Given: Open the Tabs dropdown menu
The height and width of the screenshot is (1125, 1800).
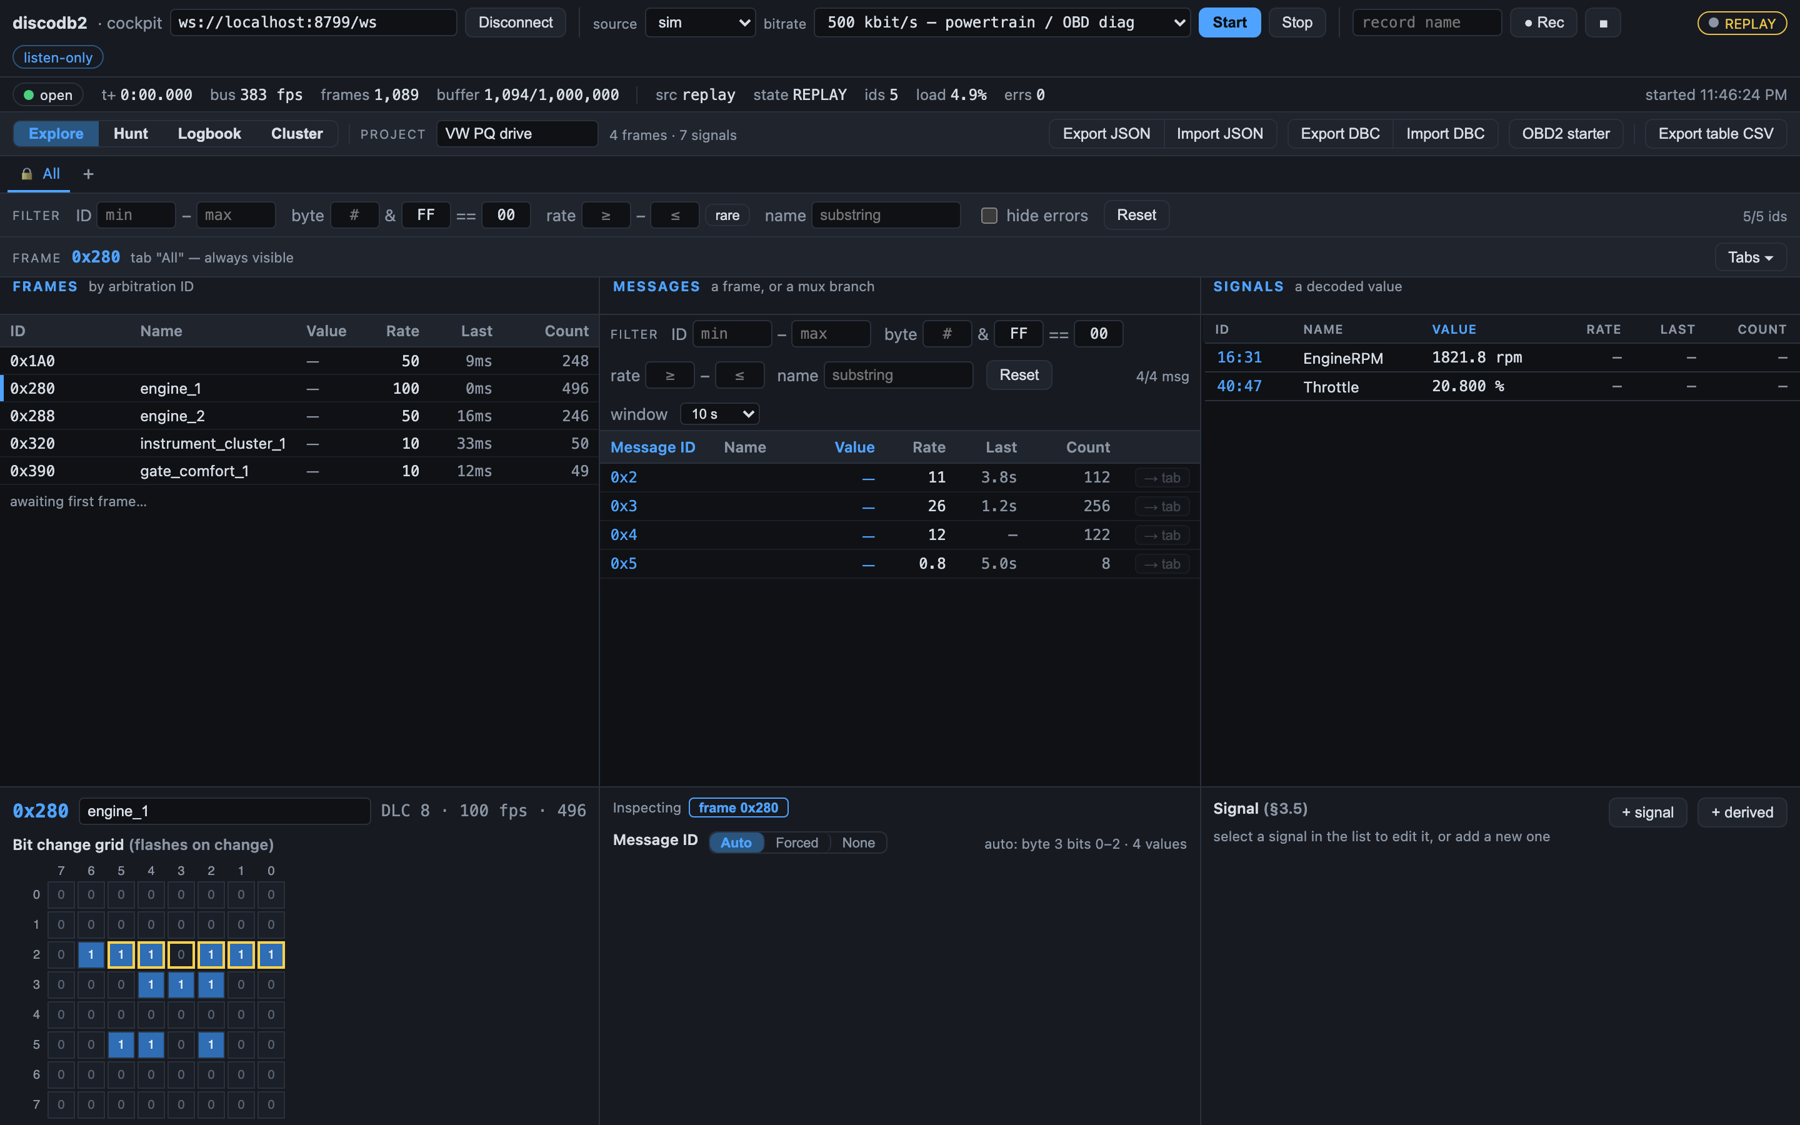Looking at the screenshot, I should [1751, 257].
